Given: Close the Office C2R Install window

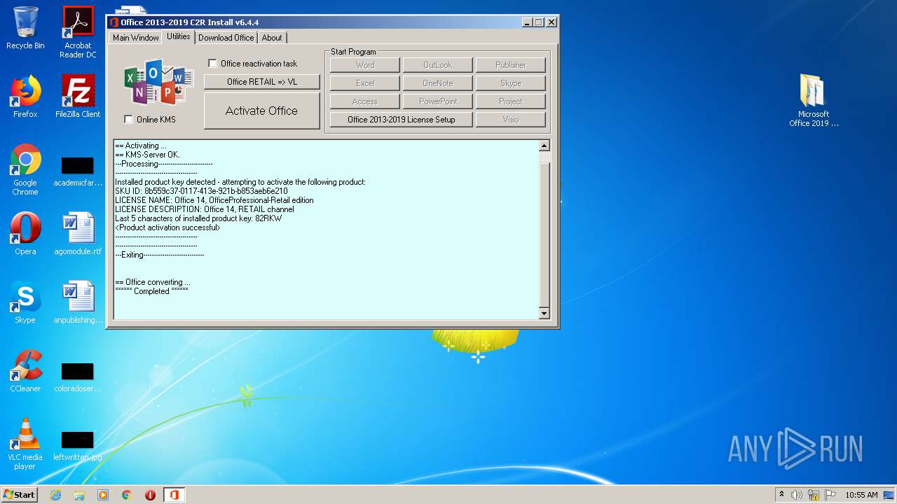Looking at the screenshot, I should [x=552, y=22].
